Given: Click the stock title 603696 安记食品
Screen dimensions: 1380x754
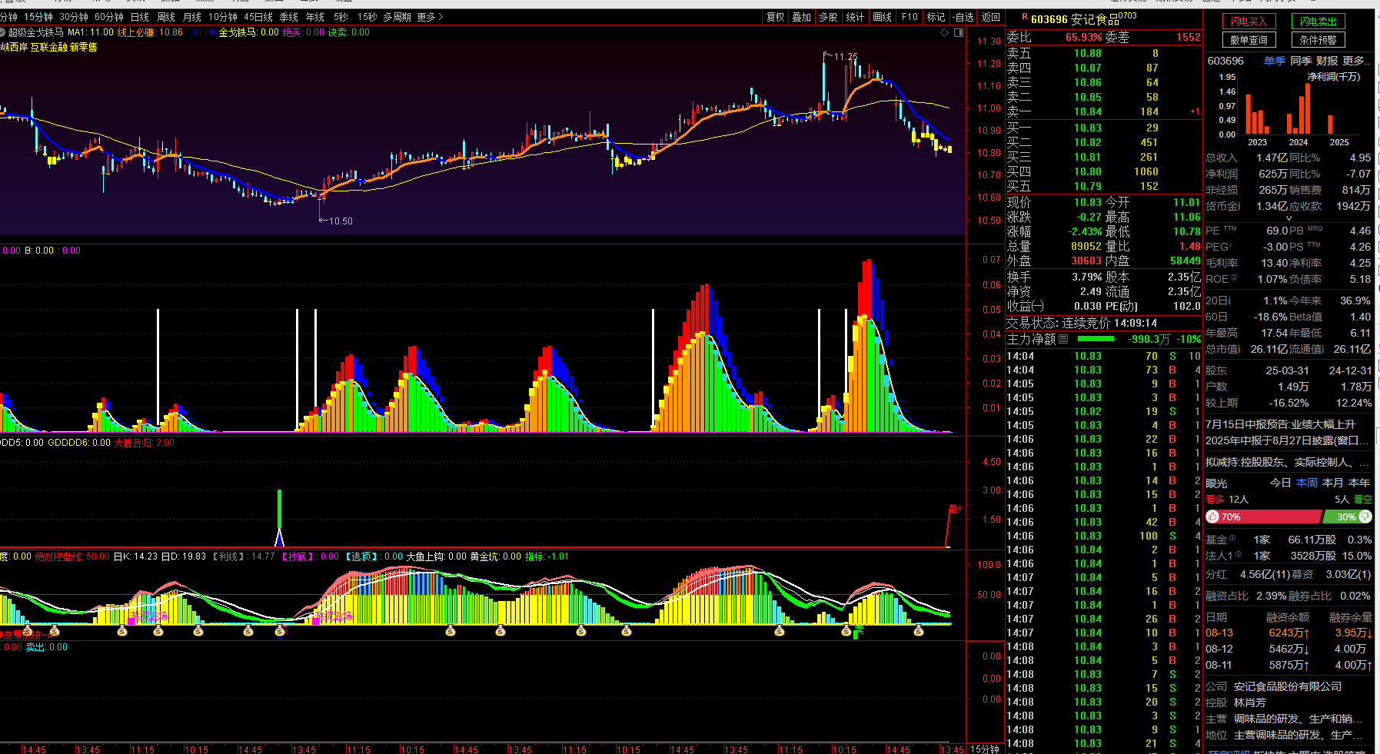Looking at the screenshot, I should 1073,19.
